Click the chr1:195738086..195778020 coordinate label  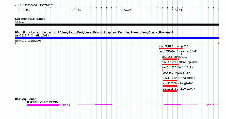[x=34, y=6]
